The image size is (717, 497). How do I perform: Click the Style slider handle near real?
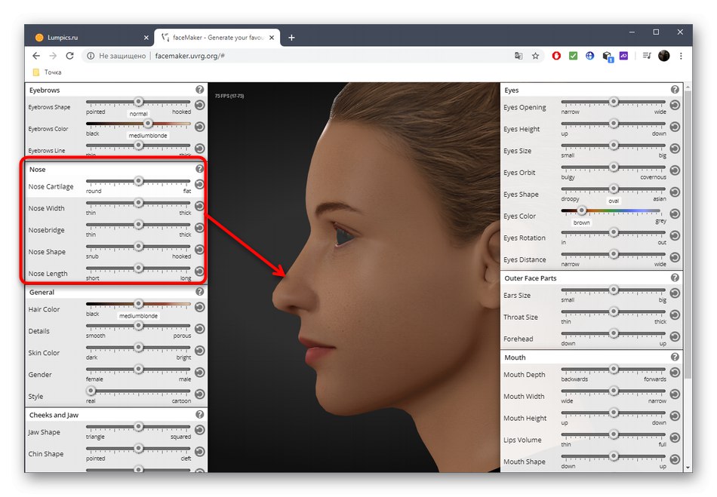point(91,391)
